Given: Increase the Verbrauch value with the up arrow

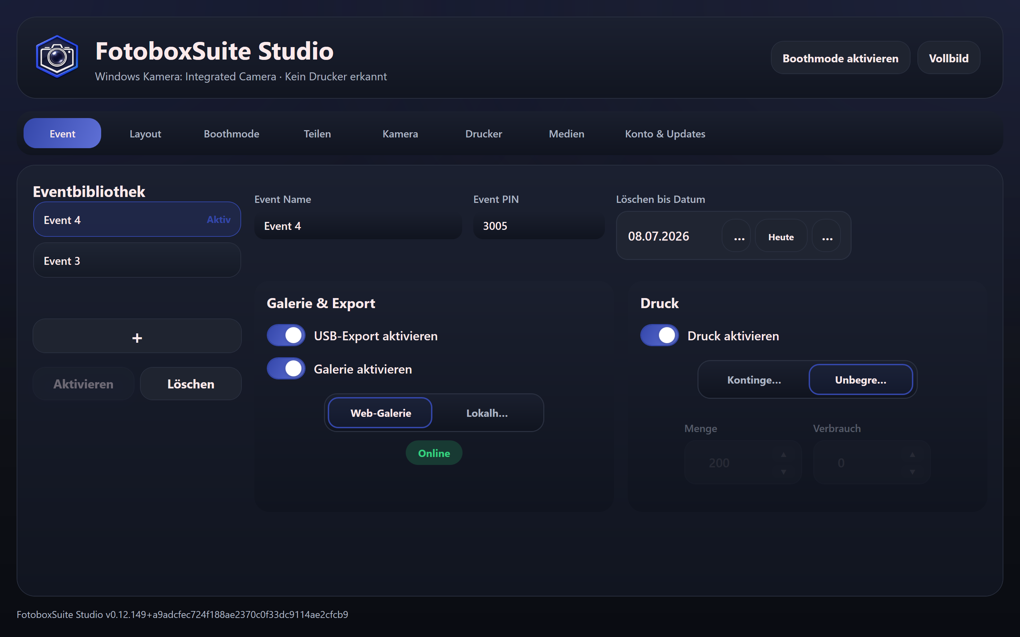Looking at the screenshot, I should coord(912,455).
